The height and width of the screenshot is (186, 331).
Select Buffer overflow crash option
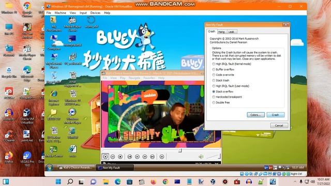point(223,69)
